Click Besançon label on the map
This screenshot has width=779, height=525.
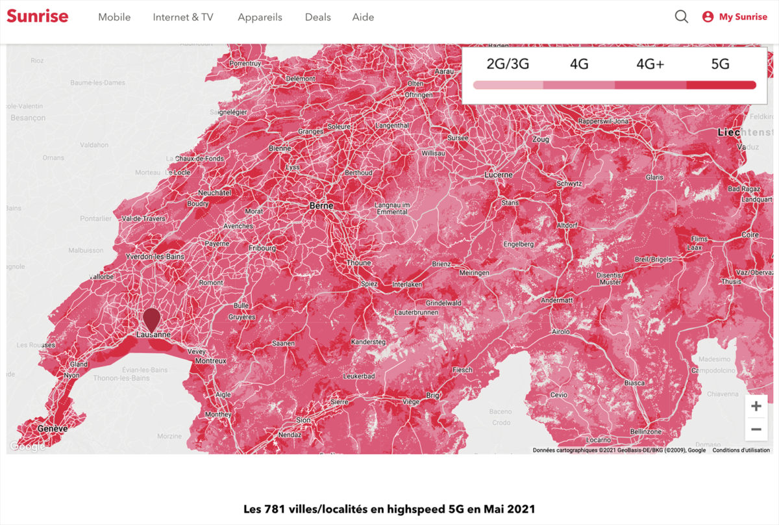[28, 118]
